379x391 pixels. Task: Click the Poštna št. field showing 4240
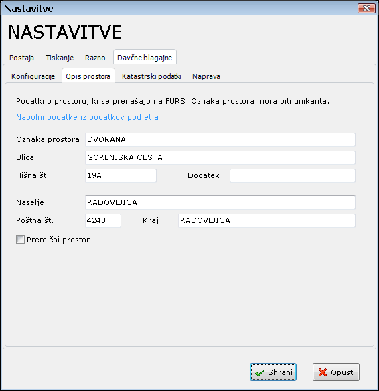click(103, 220)
